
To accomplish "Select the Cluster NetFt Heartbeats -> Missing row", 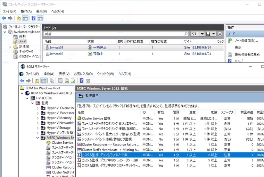I will pos(170,150).
